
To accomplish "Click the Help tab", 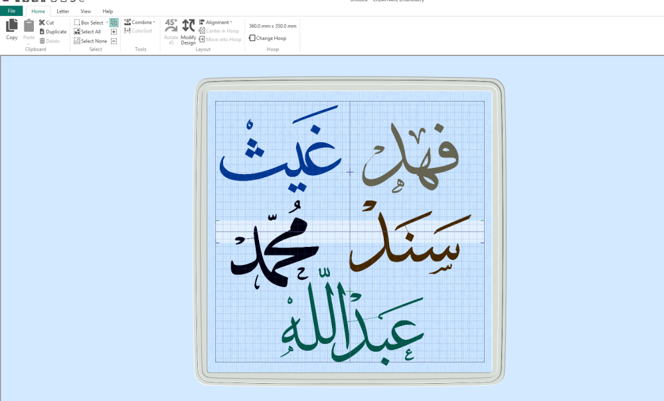I will 108,11.
